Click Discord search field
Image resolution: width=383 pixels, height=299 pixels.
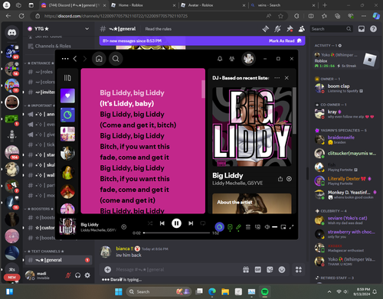click(331, 29)
